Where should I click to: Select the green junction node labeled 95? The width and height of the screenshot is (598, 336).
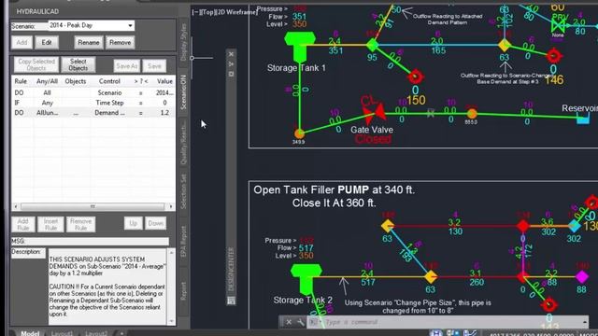(372, 46)
